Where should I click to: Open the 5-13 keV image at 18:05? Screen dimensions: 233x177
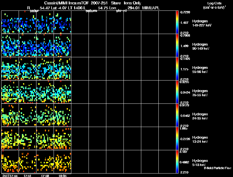coord(63,162)
